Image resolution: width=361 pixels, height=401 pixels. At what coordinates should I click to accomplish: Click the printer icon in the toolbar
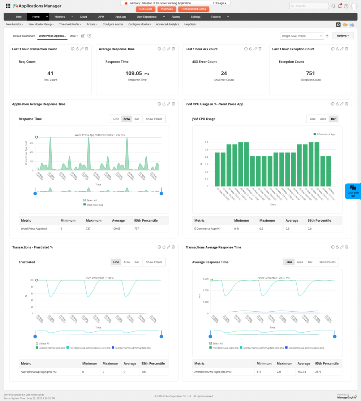[x=352, y=25]
